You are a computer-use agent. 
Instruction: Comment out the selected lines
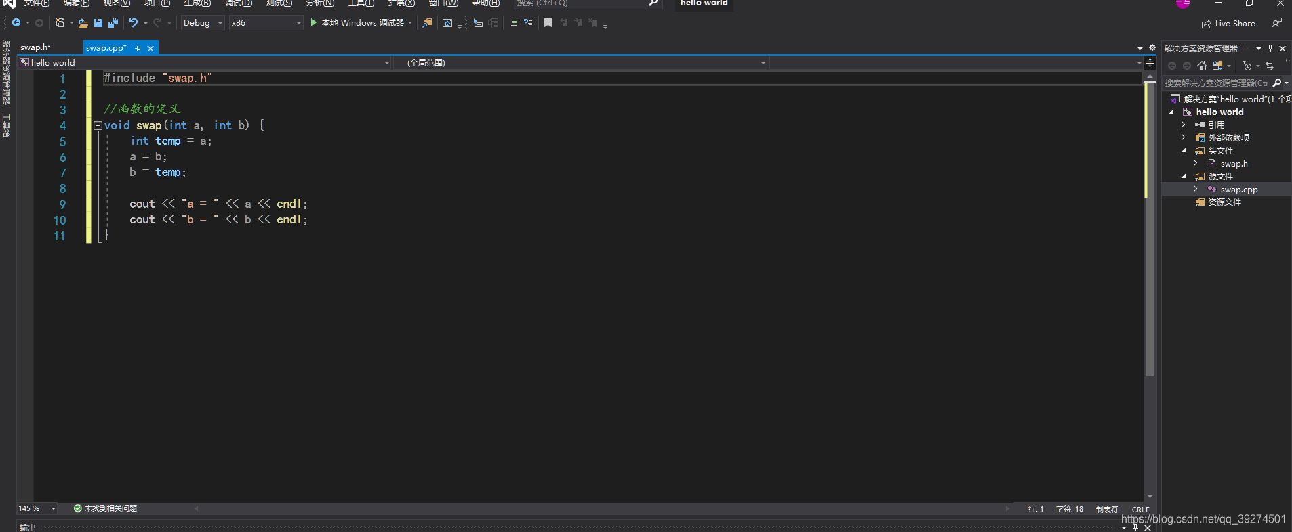click(x=513, y=23)
